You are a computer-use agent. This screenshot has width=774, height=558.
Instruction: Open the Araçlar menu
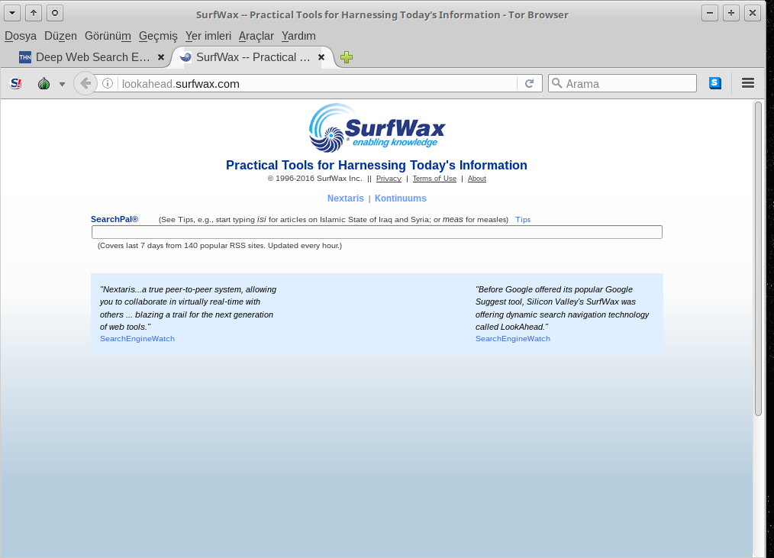point(256,36)
